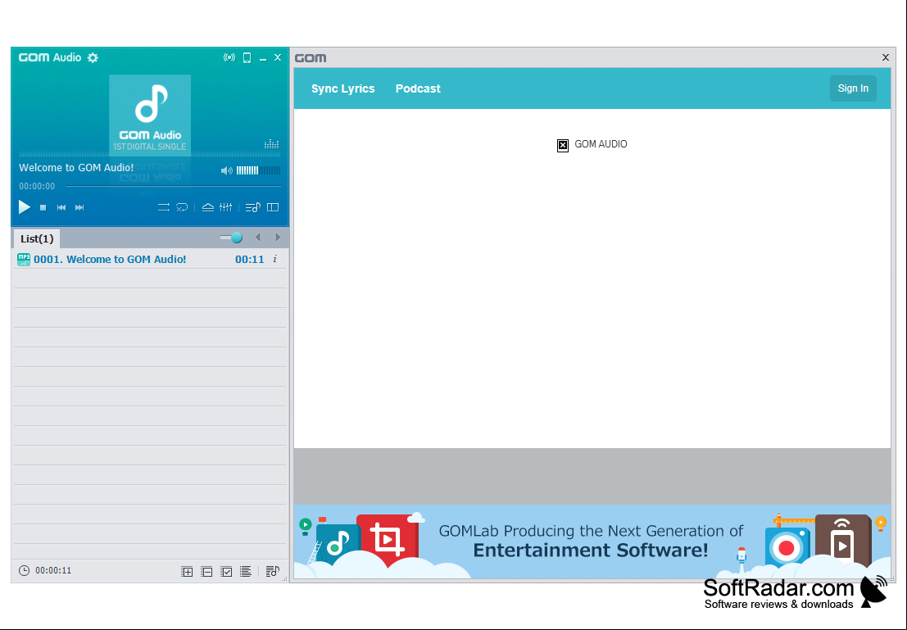Open the equalizer controls
The height and width of the screenshot is (630, 907).
pyautogui.click(x=225, y=207)
